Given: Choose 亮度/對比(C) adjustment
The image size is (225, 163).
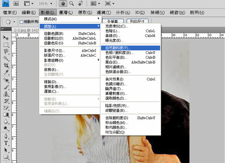Looking at the screenshot, I should click(x=130, y=26).
